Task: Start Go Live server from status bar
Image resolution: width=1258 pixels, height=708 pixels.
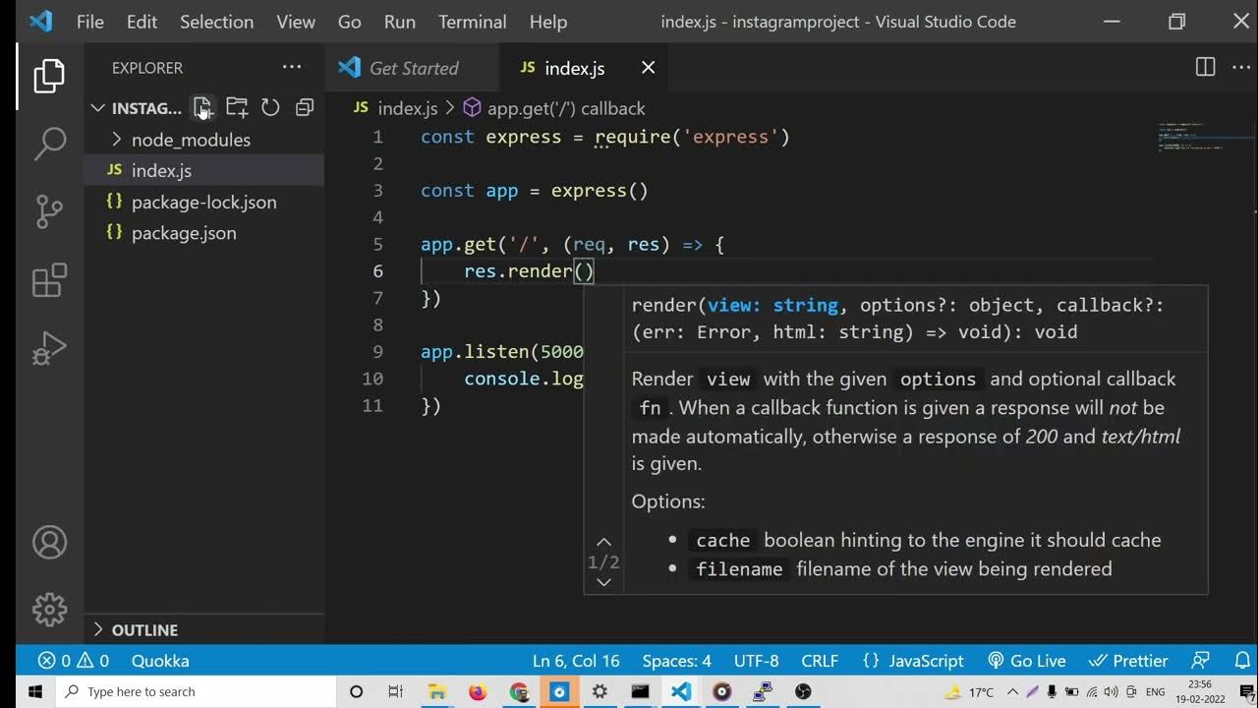Action: 1027,661
